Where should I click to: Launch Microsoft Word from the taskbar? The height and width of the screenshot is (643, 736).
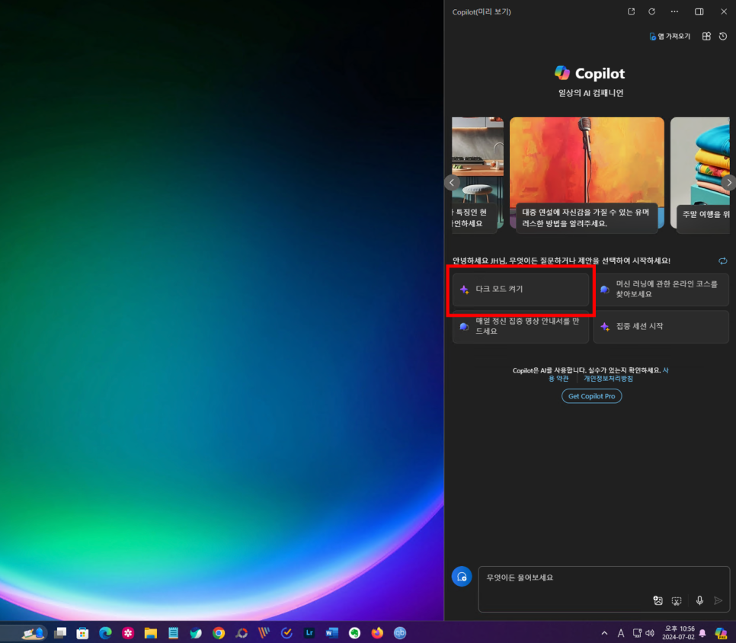click(332, 633)
